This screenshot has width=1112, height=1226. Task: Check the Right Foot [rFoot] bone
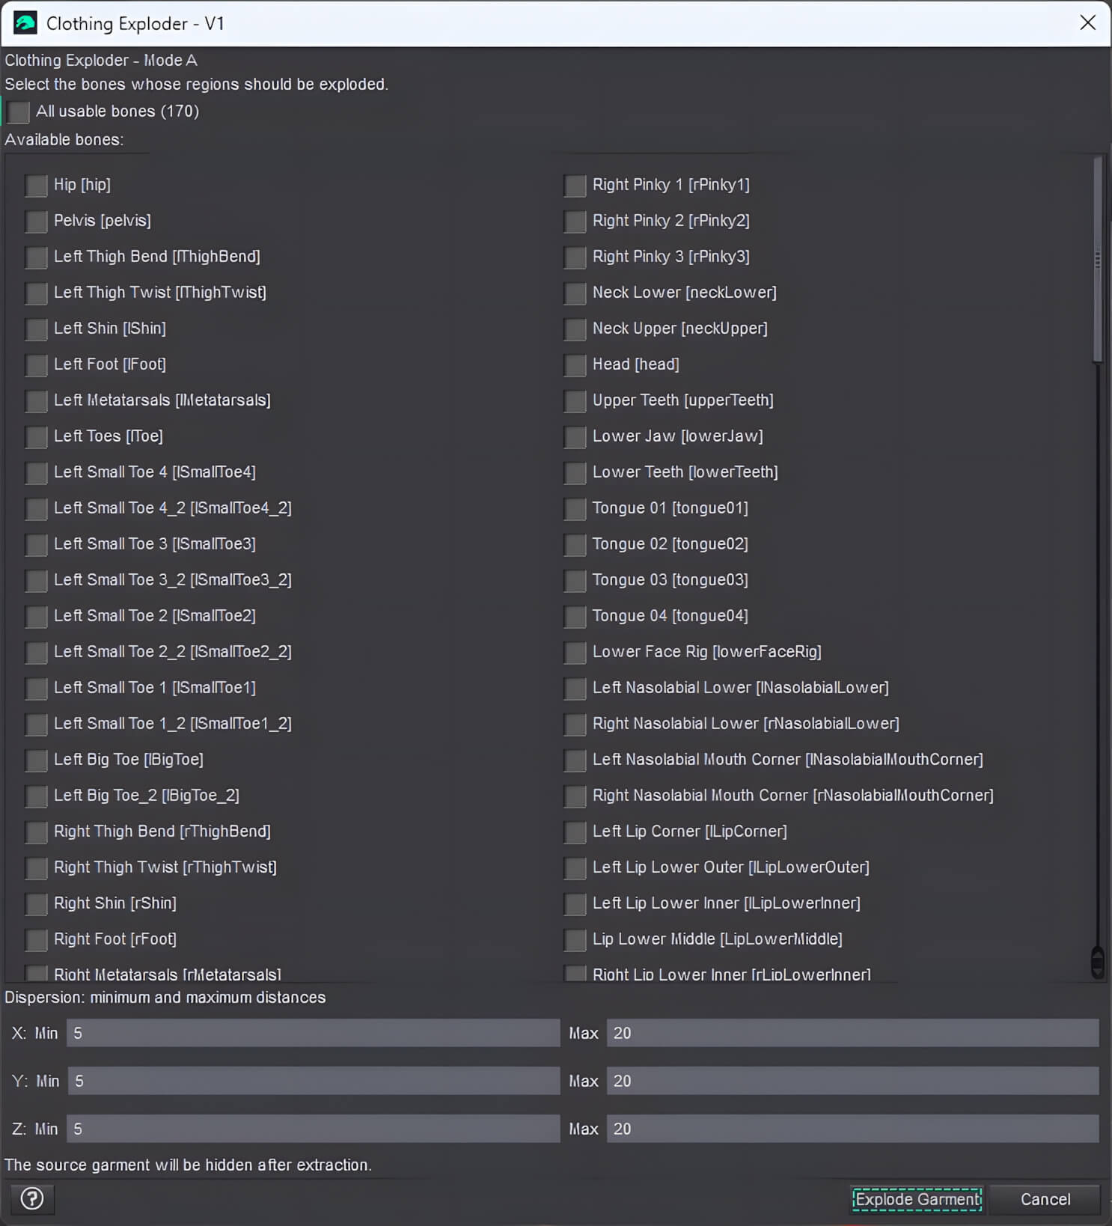tap(36, 939)
